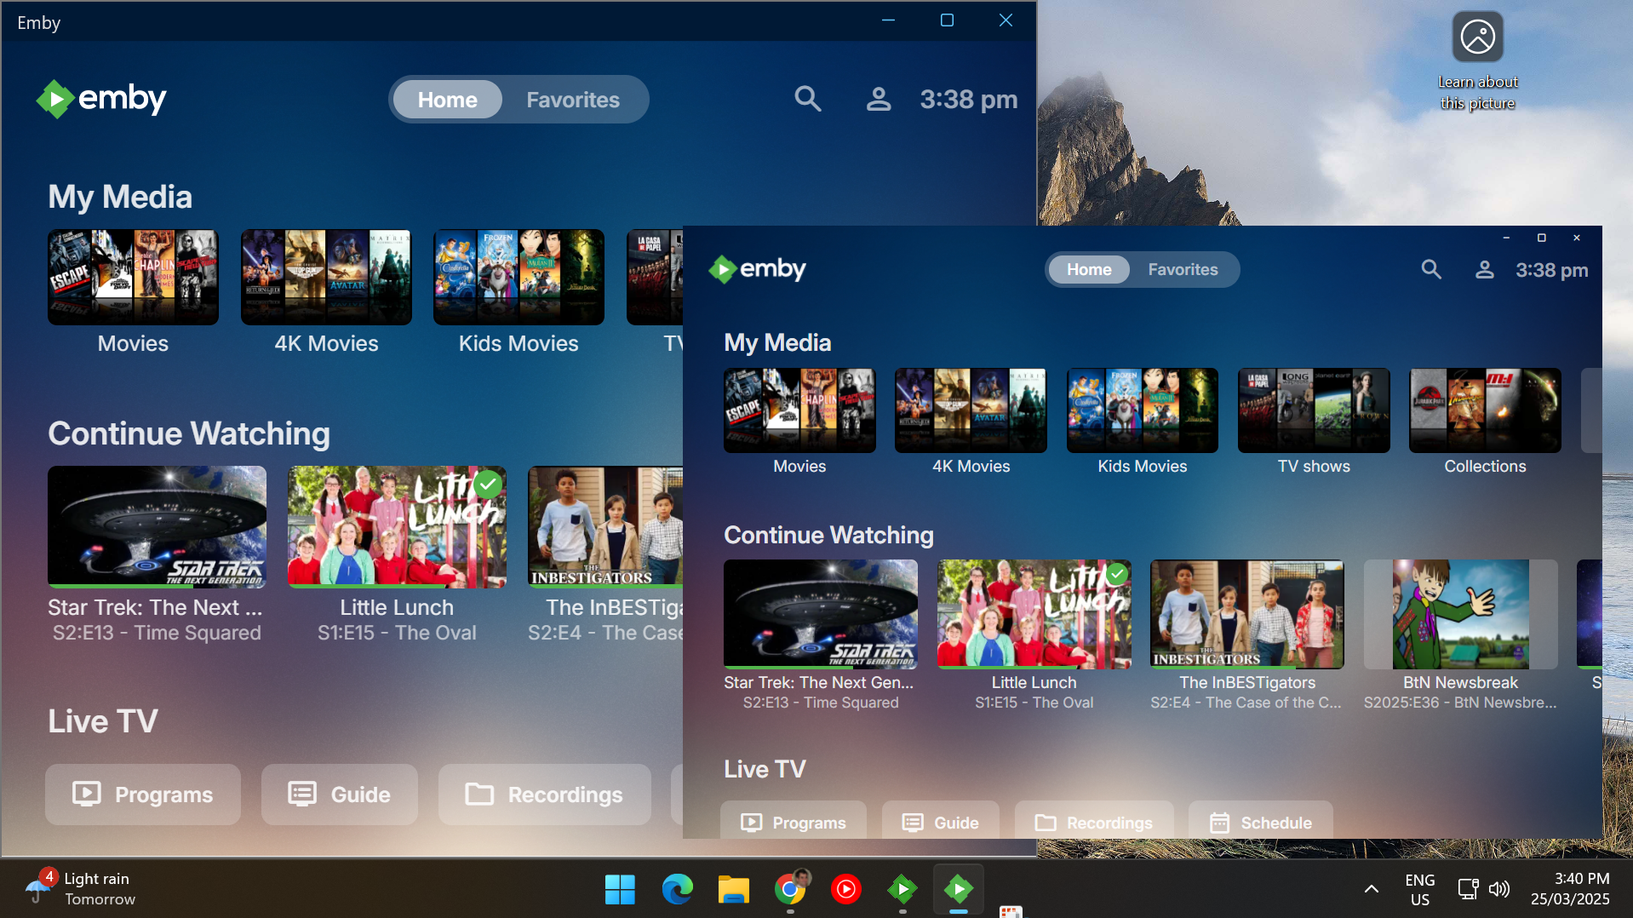This screenshot has width=1633, height=918.
Task: Click the Continue Watching heading in the large window
Action: click(189, 434)
